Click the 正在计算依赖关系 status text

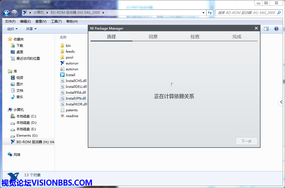174,96
